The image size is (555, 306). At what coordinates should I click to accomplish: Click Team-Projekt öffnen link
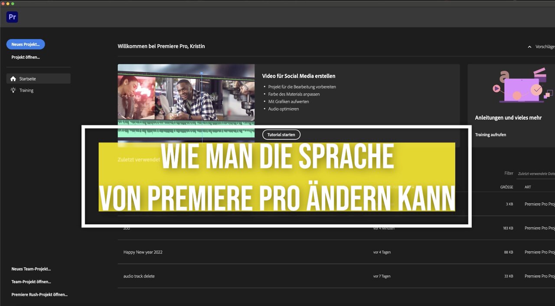click(31, 282)
